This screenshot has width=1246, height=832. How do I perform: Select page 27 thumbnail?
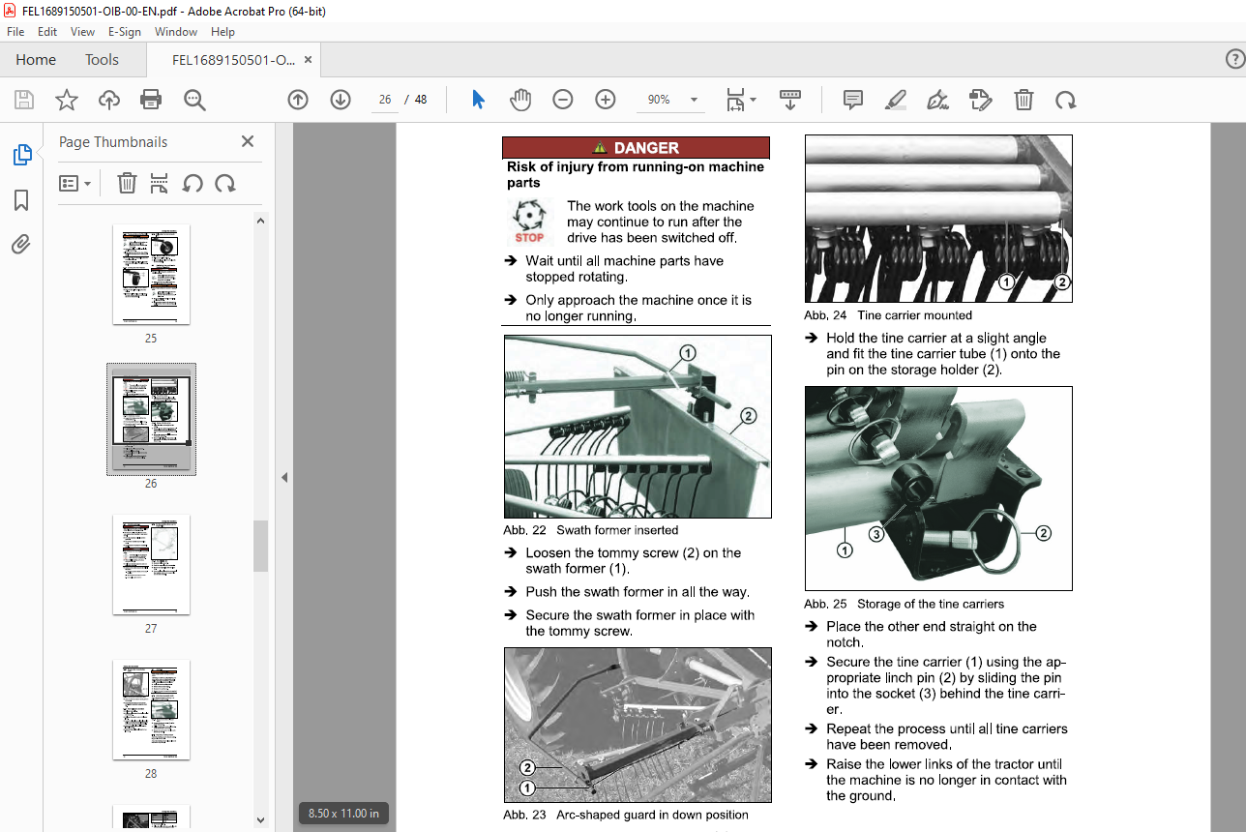point(151,564)
